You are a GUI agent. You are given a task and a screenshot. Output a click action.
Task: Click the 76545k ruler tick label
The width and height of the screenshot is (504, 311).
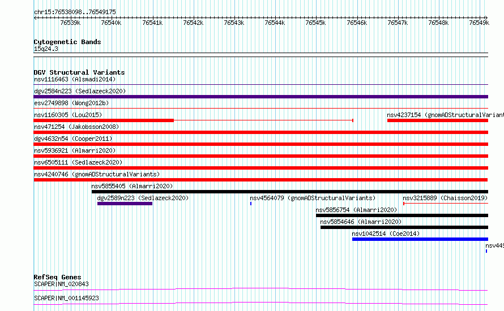click(315, 23)
